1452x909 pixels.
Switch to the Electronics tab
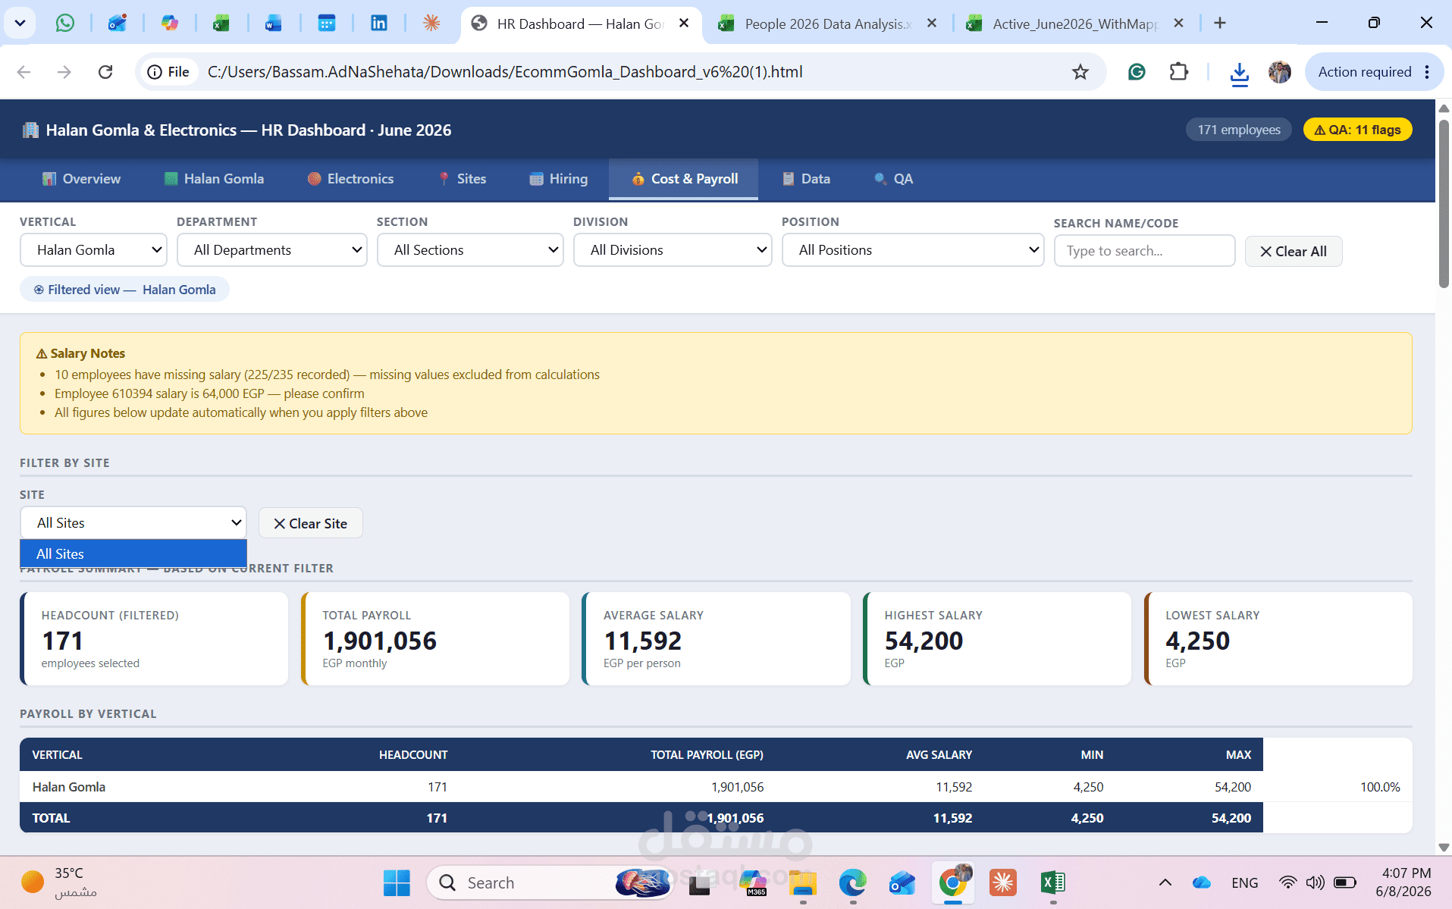coord(350,179)
